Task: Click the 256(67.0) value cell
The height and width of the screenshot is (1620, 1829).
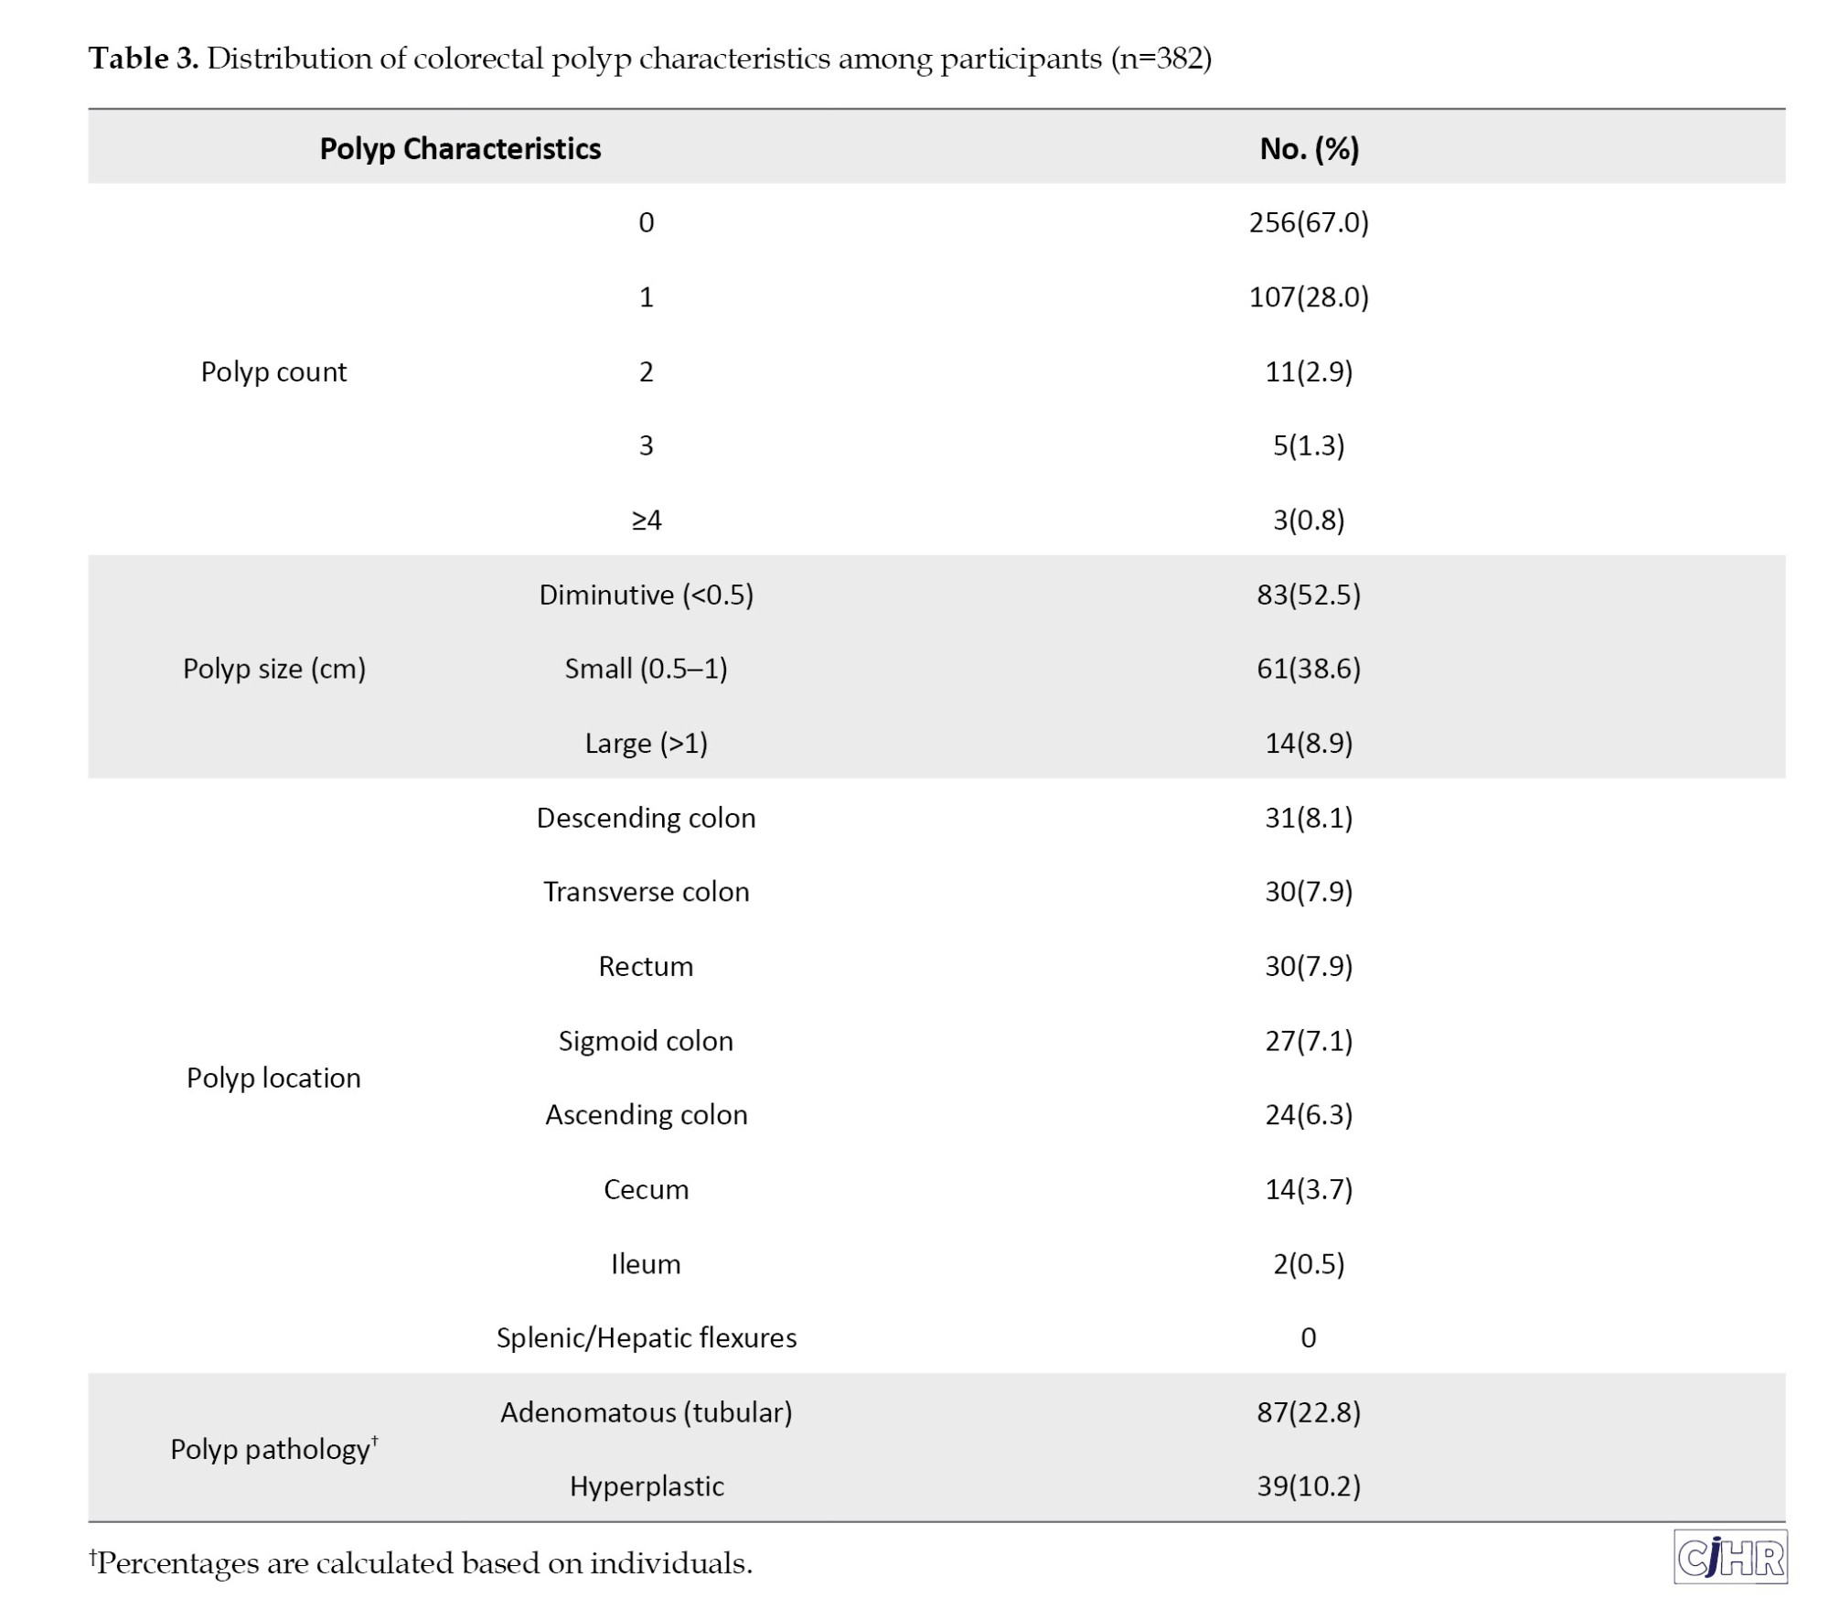Action: tap(1309, 222)
